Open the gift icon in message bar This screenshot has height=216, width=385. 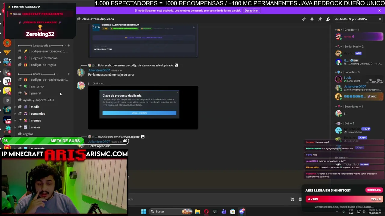click(x=292, y=199)
